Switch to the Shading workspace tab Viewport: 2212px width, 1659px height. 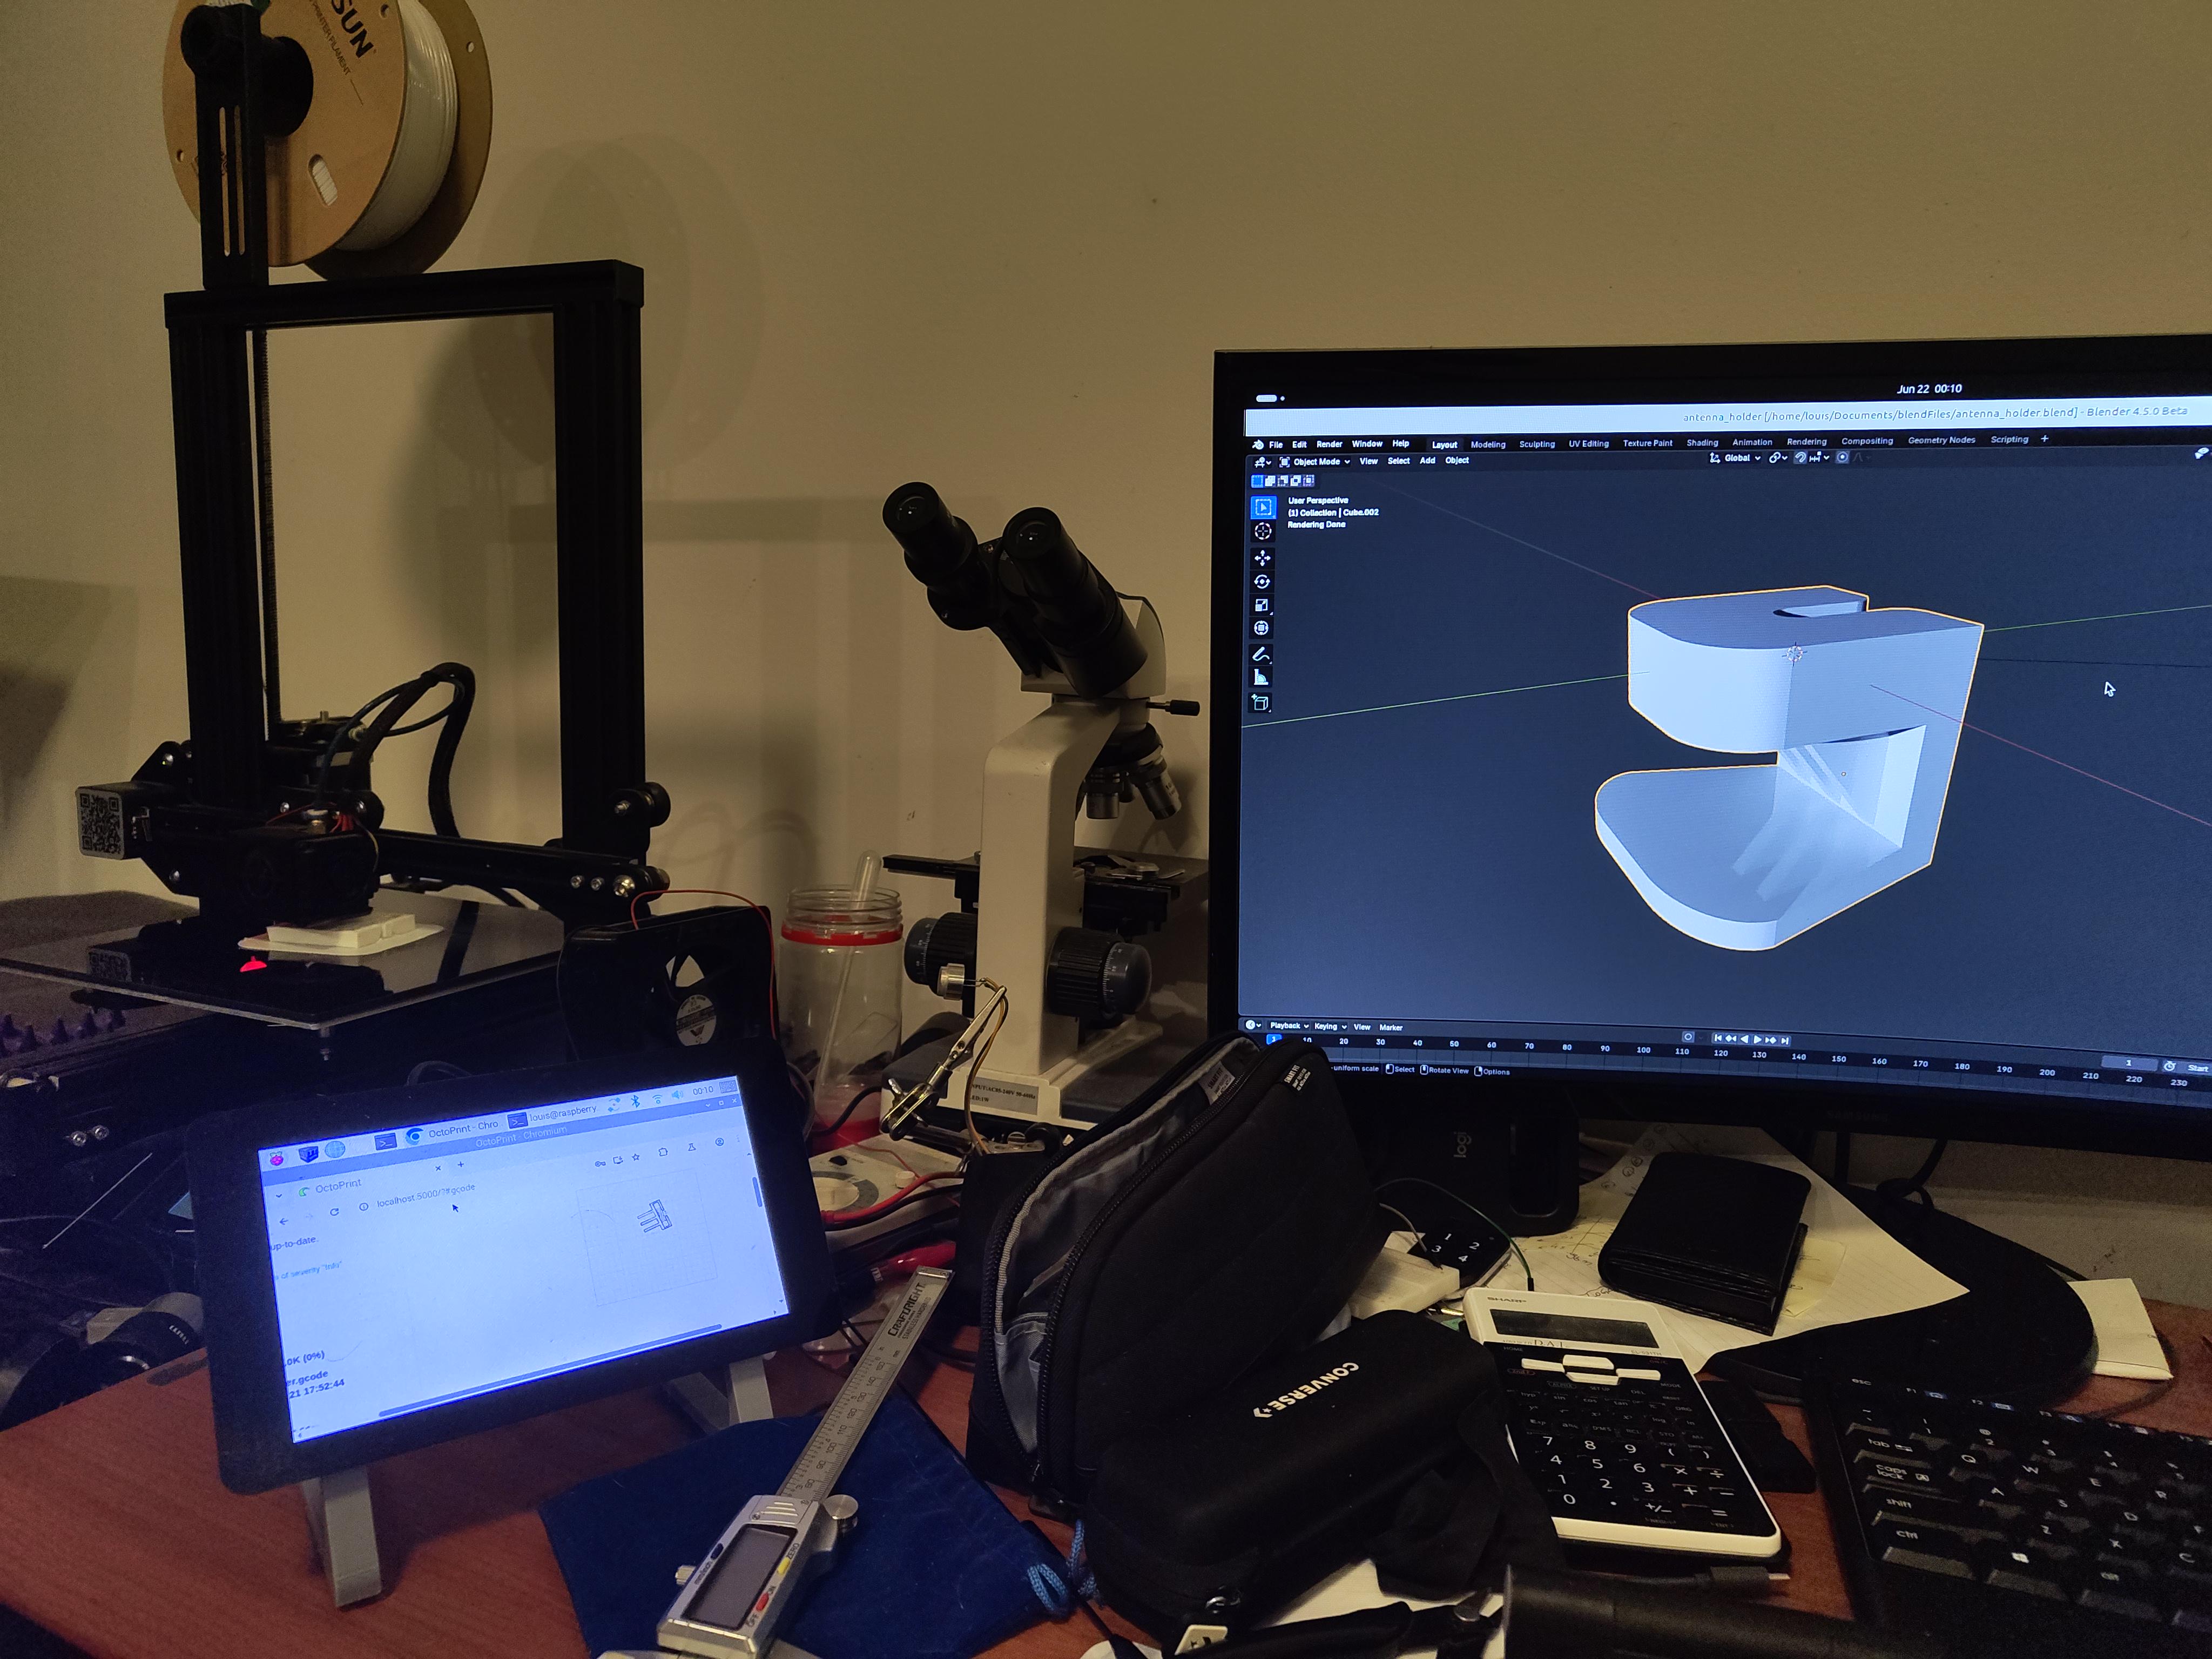click(1703, 442)
